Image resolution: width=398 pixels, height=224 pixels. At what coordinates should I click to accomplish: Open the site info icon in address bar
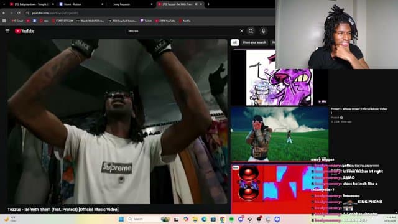pos(27,13)
